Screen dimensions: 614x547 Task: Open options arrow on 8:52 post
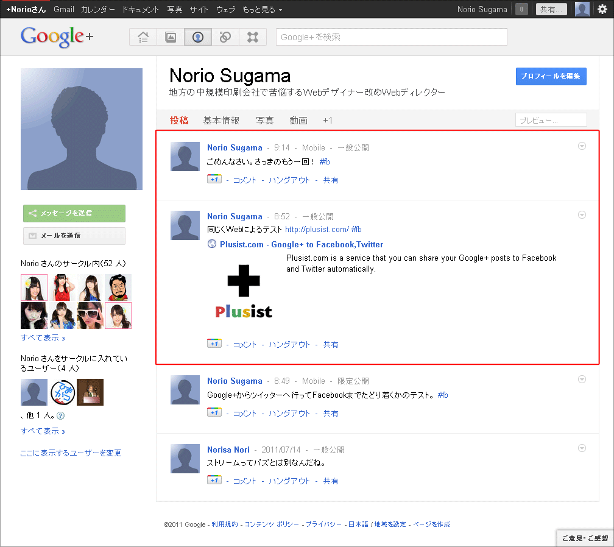point(582,214)
